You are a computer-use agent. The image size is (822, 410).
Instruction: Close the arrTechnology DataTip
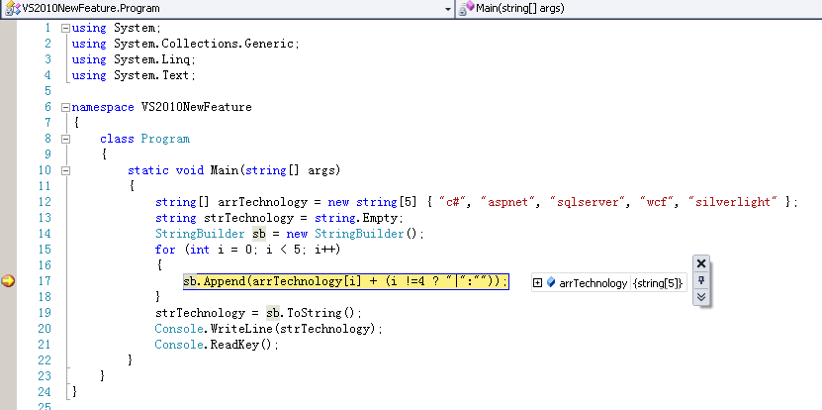point(701,263)
